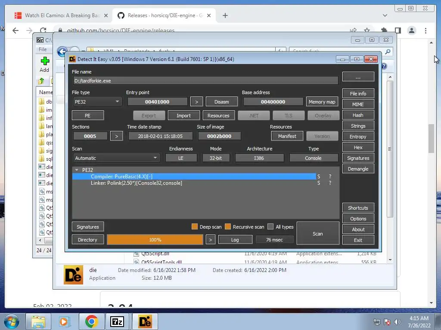Open the Hex viewer
441x330 pixels.
pos(358,147)
